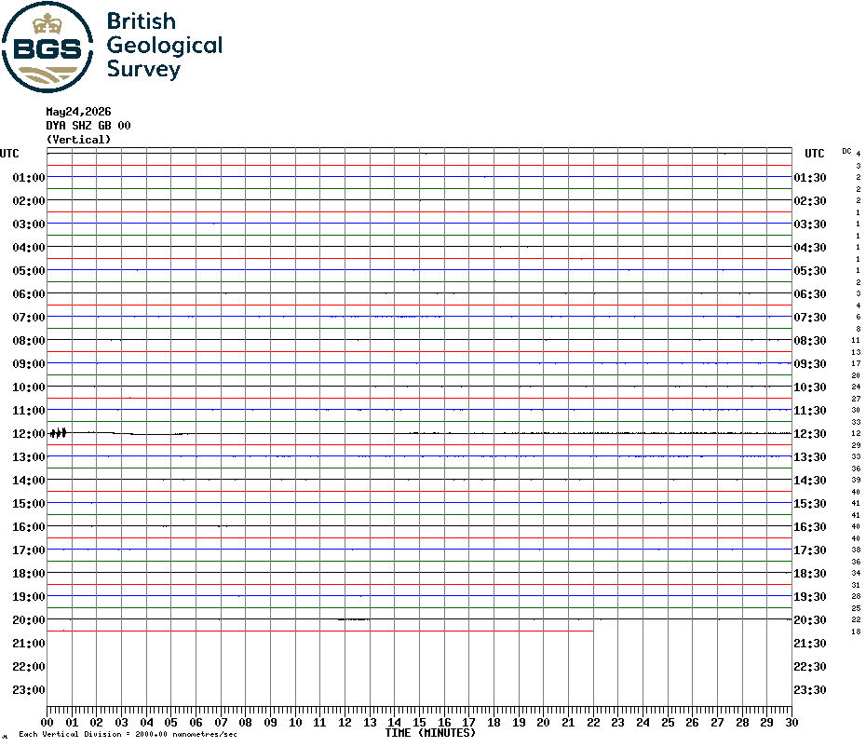Click the DC column header

[x=846, y=151]
